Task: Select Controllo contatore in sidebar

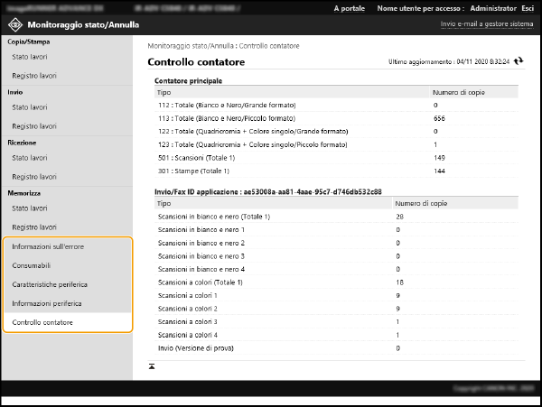Action: coord(42,322)
